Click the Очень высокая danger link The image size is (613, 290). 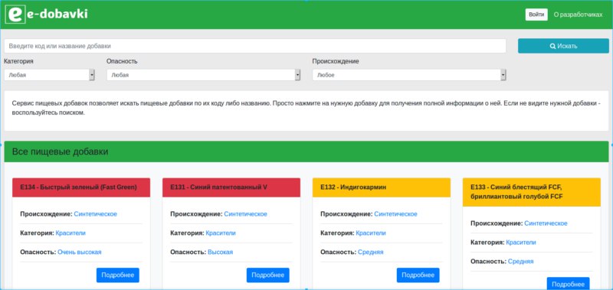click(80, 253)
